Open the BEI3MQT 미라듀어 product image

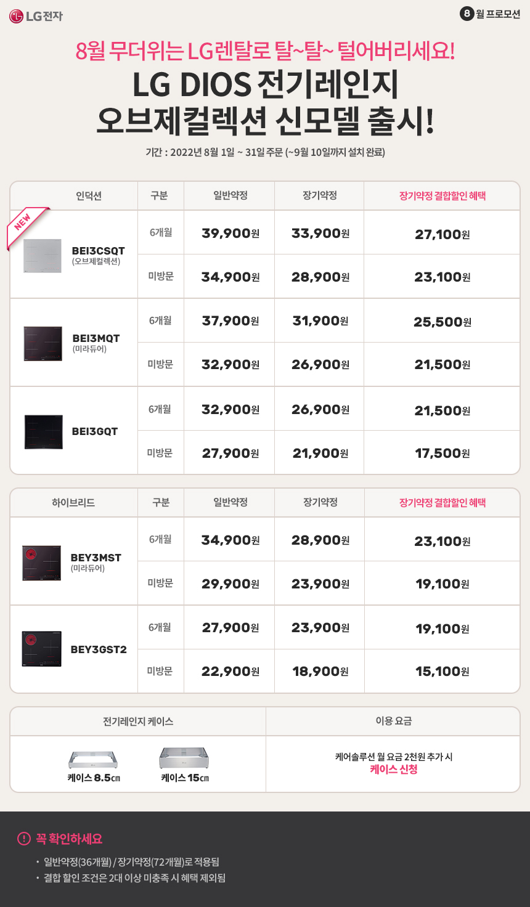pos(43,344)
